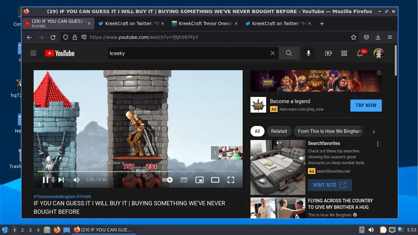Open the Firefox downloads panel
The image size is (418, 235).
tap(378, 37)
